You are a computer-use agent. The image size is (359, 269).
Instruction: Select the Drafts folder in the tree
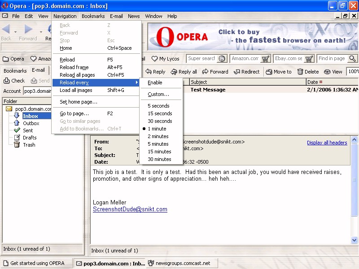[30, 138]
